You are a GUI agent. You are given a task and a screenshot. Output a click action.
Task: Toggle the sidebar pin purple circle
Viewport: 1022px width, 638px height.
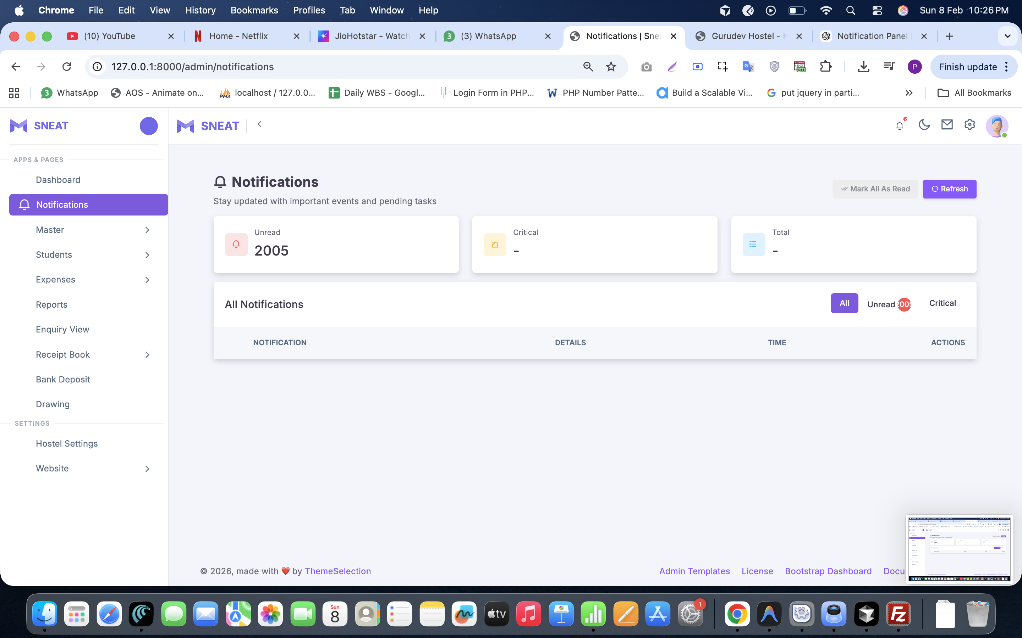point(149,126)
